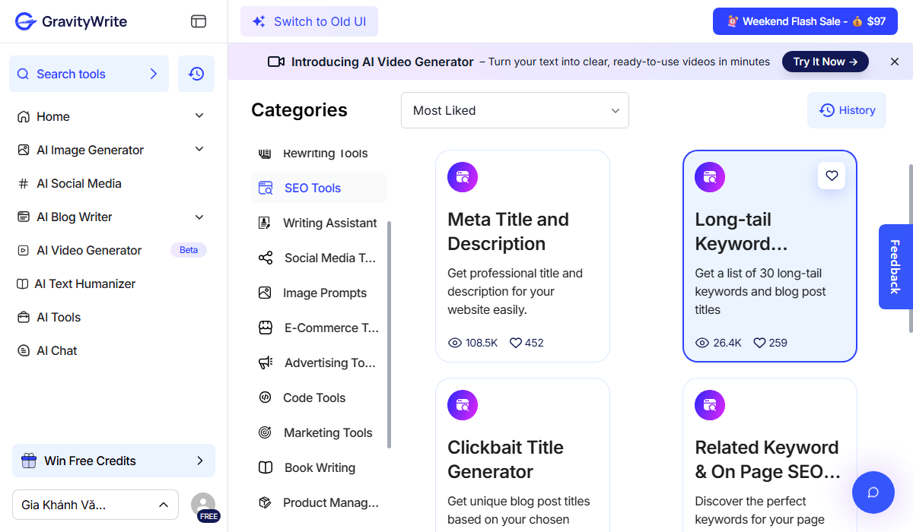913x532 pixels.
Task: Click the Try It Now button
Action: tap(825, 62)
